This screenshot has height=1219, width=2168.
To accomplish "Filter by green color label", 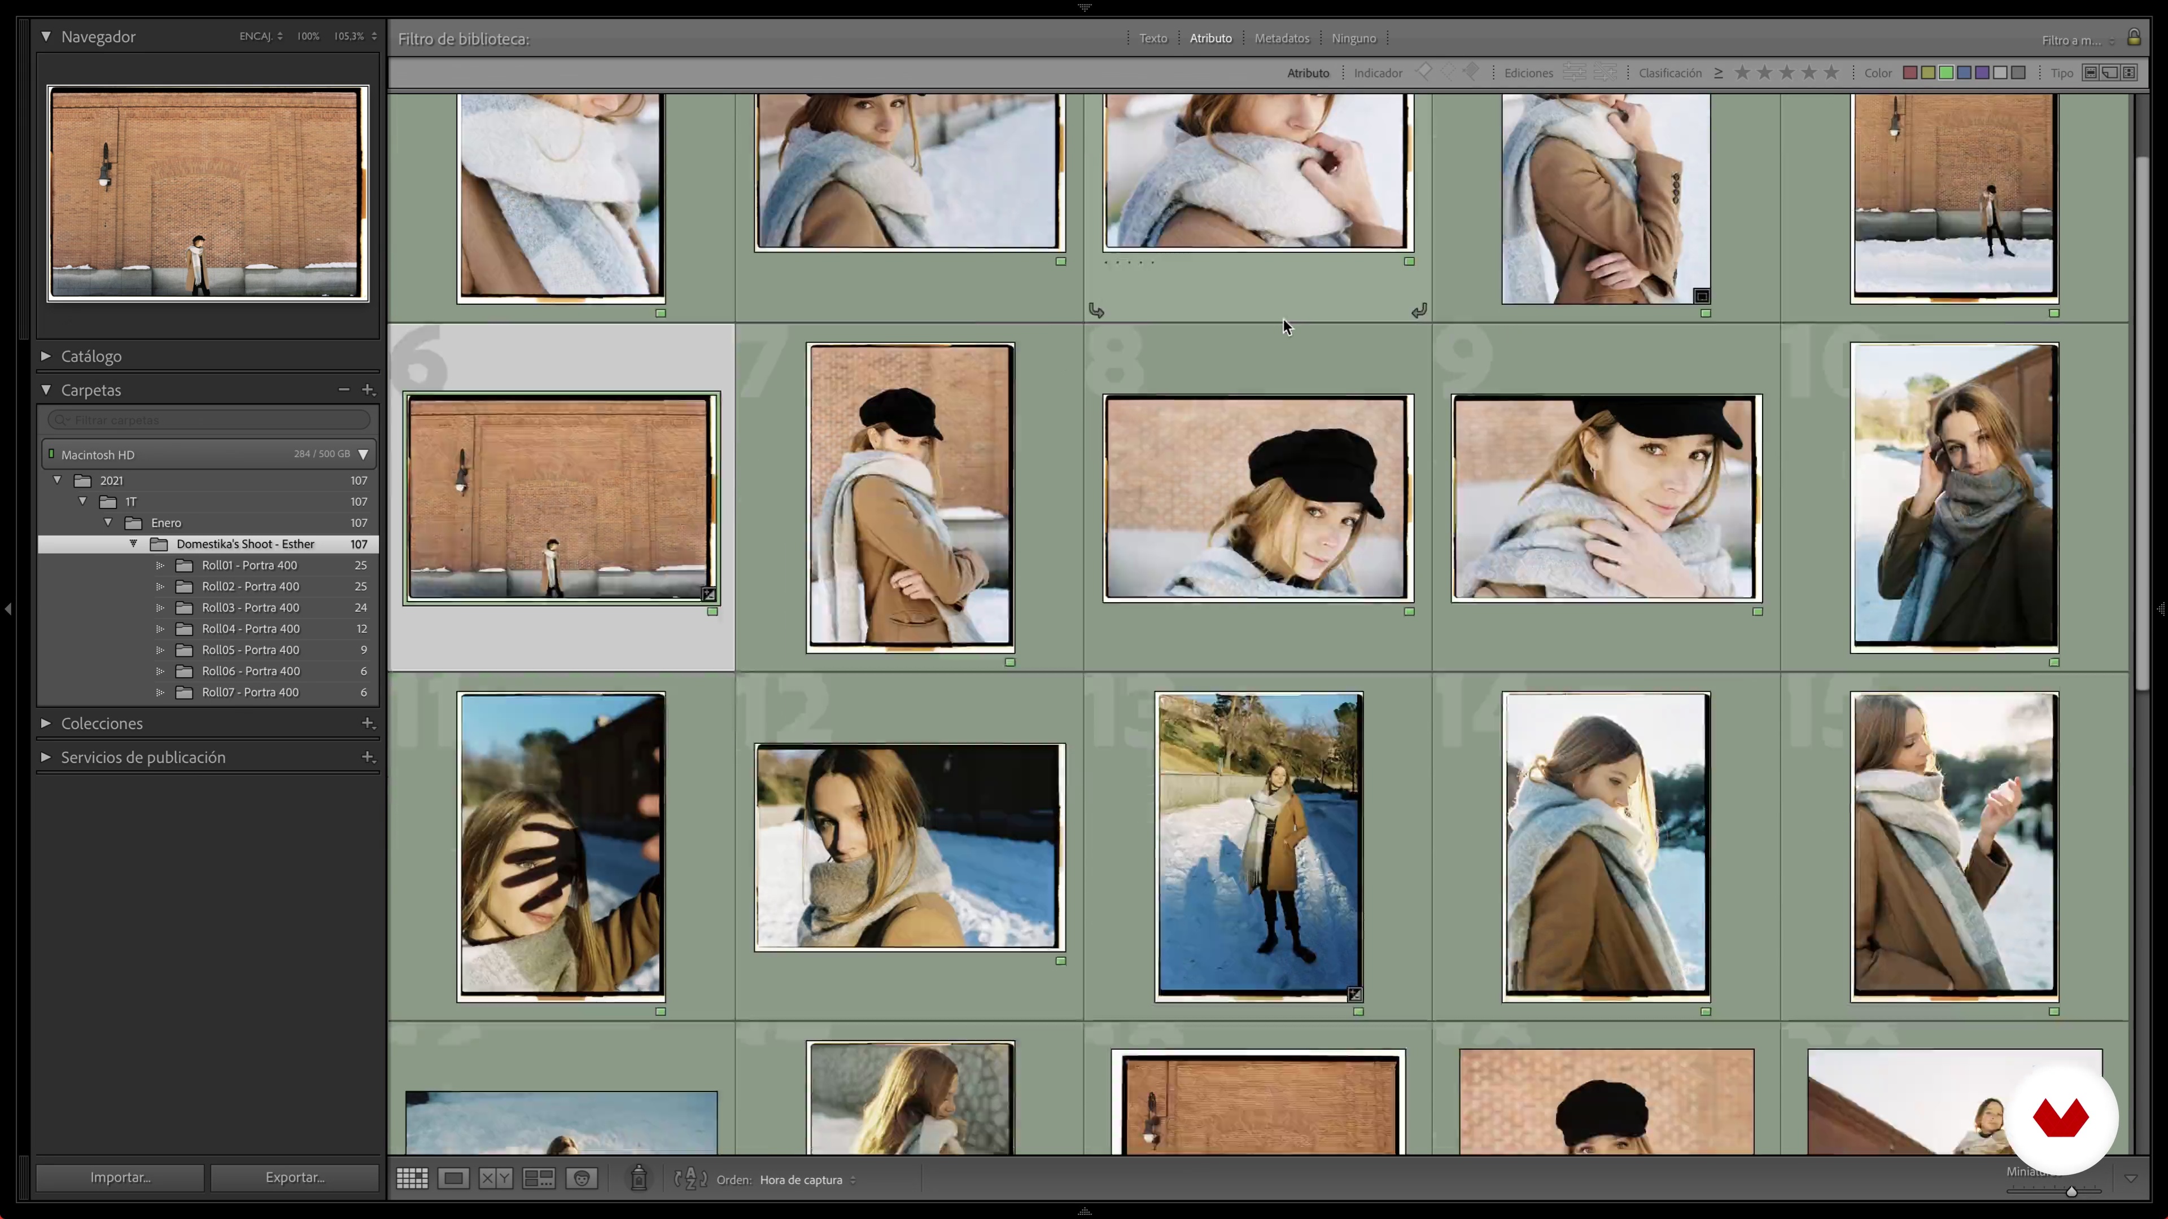I will tap(1946, 73).
